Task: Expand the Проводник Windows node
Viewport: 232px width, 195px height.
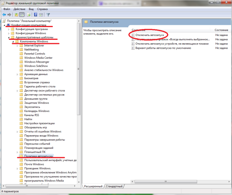Action: [x=17, y=169]
